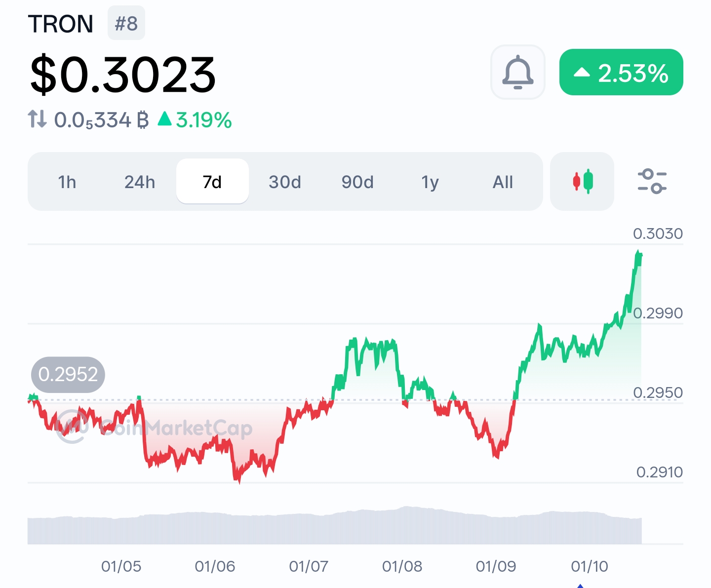This screenshot has height=588, width=711.
Task: Show the 1y price history
Action: [430, 182]
